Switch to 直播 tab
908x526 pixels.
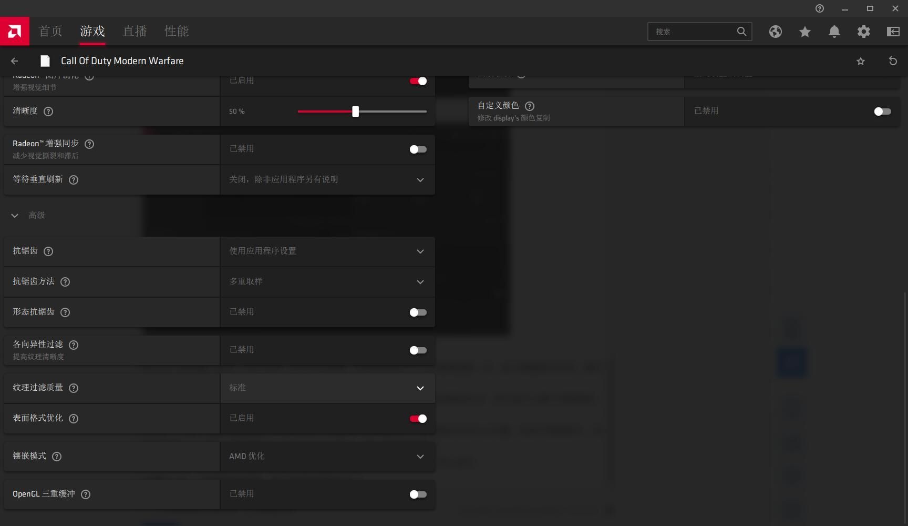[135, 31]
